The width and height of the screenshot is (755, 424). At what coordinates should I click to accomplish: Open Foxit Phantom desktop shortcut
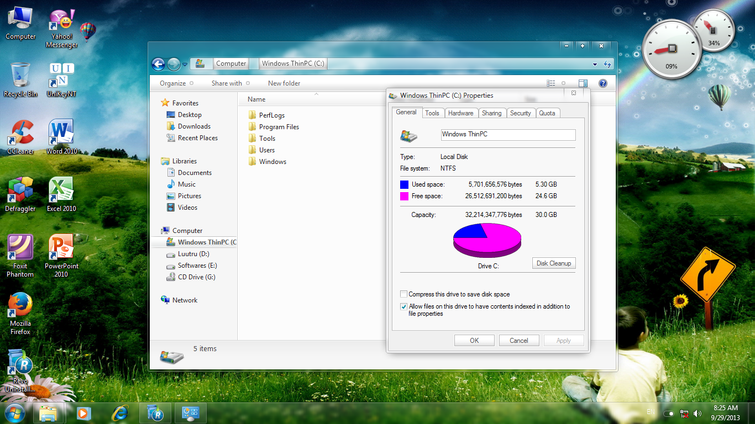[x=20, y=252]
